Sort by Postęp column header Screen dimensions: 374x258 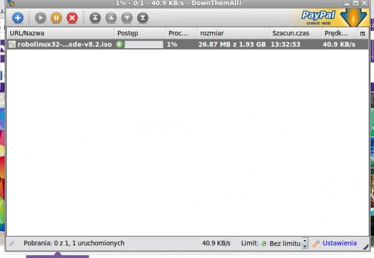click(141, 33)
